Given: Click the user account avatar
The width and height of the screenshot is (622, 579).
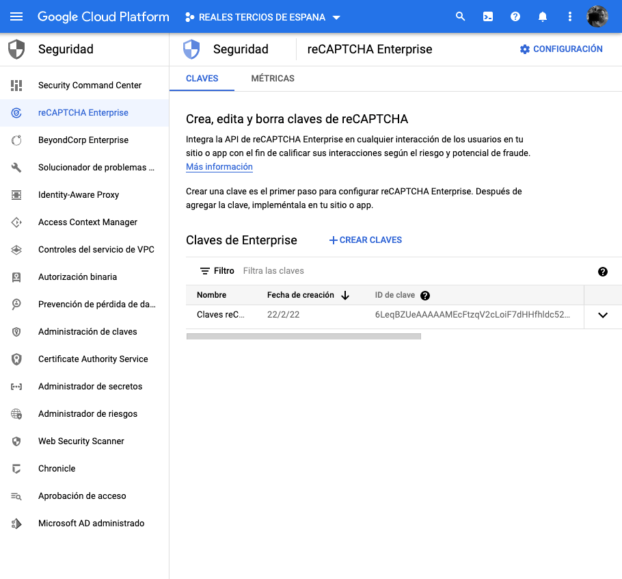Looking at the screenshot, I should (597, 16).
